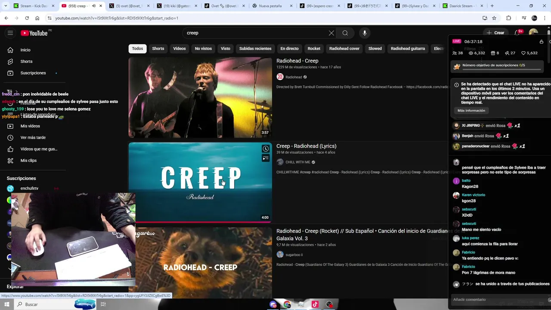Image resolution: width=551 pixels, height=310 pixels.
Task: Open the Radiohead channel link
Action: click(x=294, y=77)
